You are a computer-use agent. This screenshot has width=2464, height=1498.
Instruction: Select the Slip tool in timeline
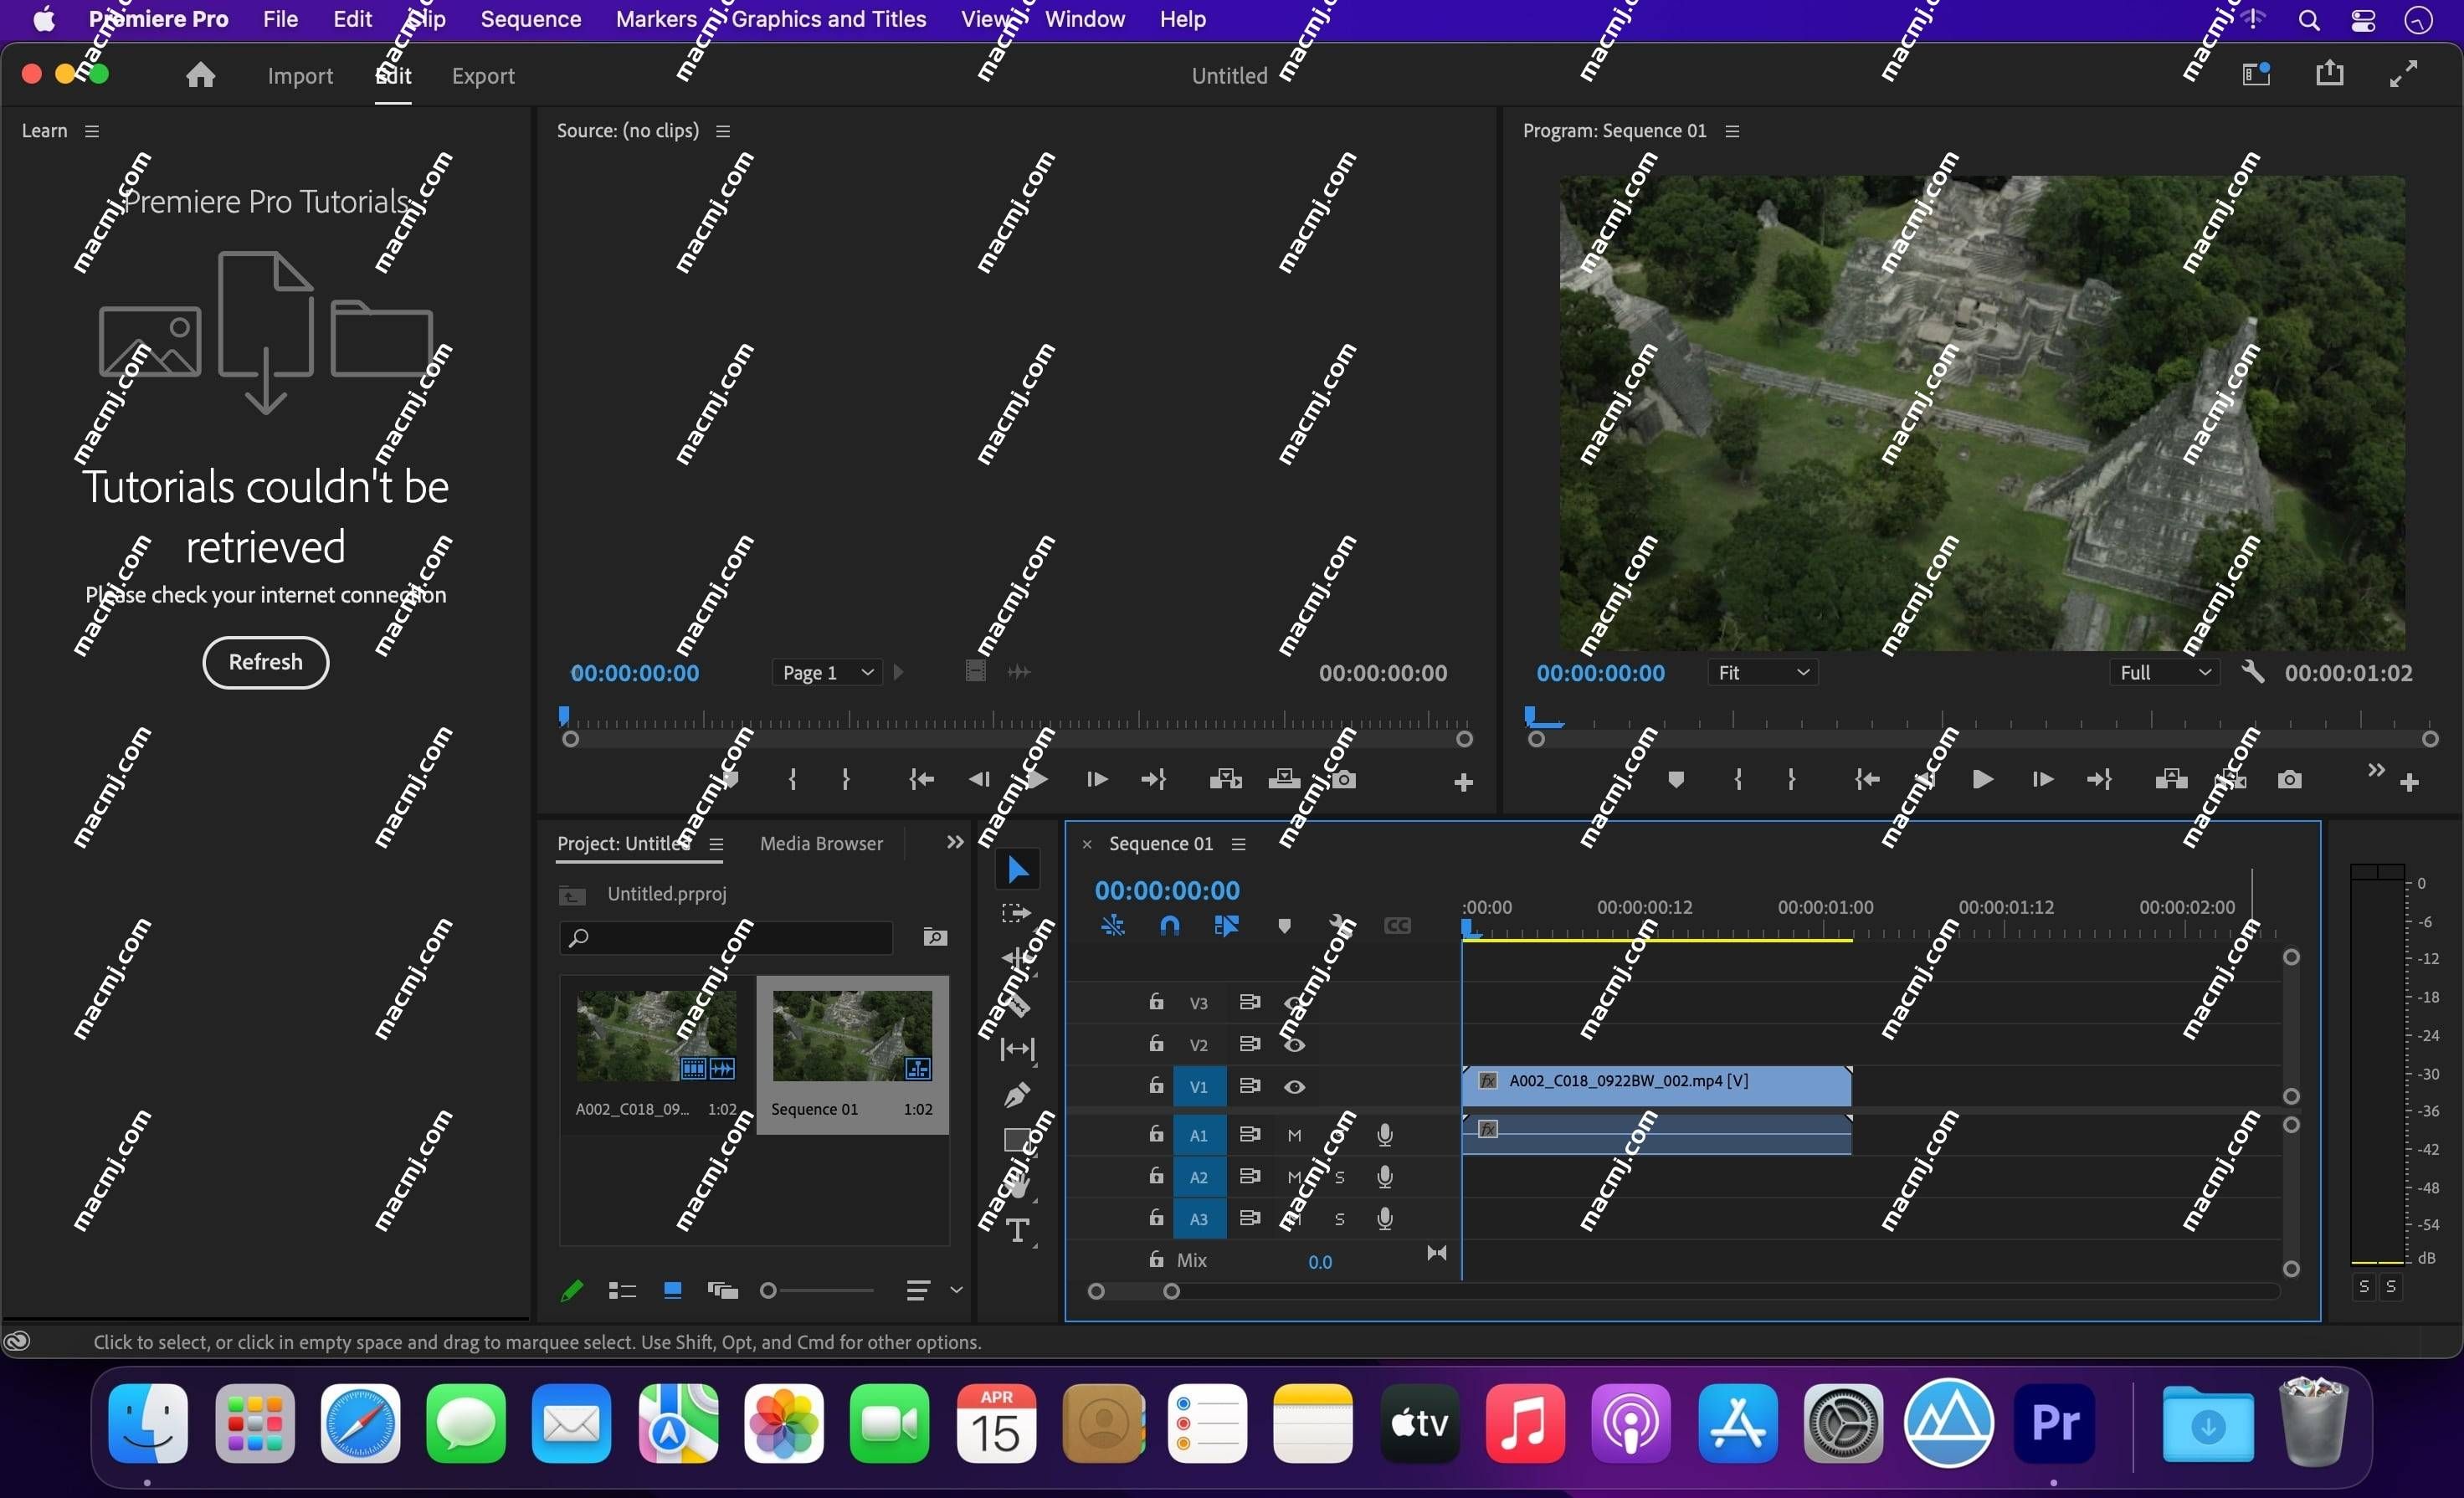(x=1021, y=1044)
